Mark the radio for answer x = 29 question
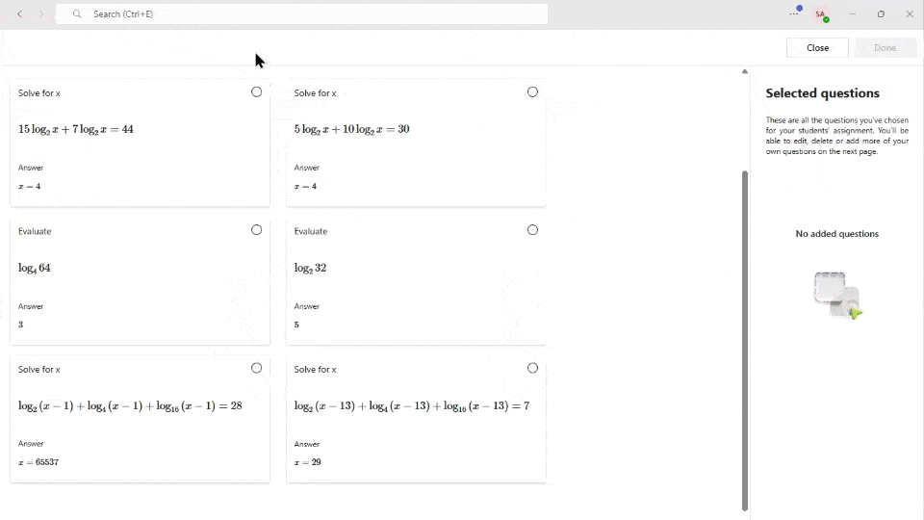The image size is (924, 520). (x=532, y=368)
